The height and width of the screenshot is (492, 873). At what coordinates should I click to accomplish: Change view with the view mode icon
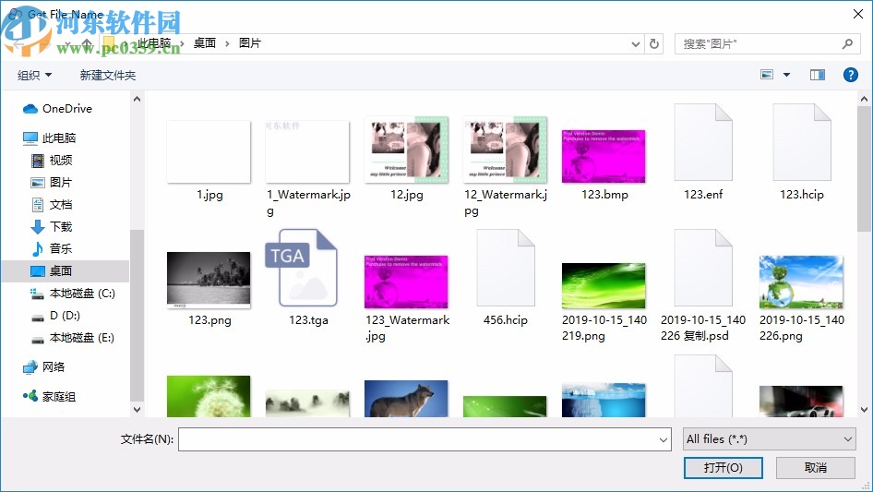click(x=767, y=75)
